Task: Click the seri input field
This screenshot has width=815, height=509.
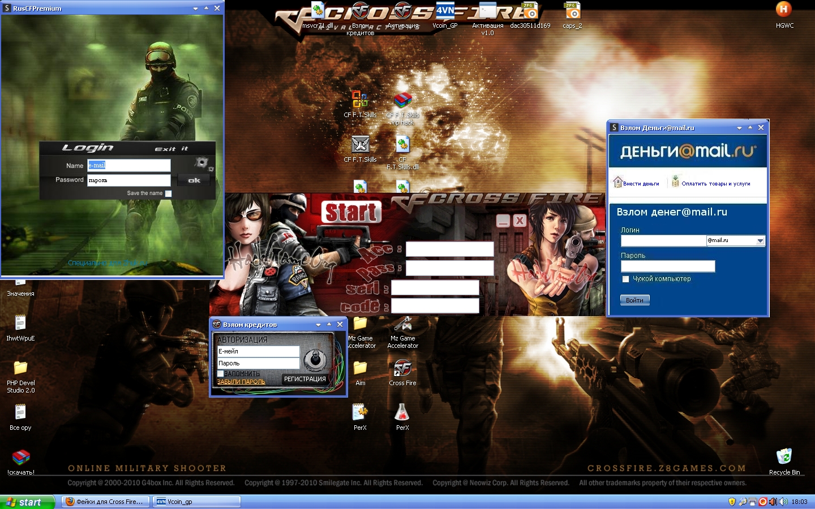Action: 435,287
